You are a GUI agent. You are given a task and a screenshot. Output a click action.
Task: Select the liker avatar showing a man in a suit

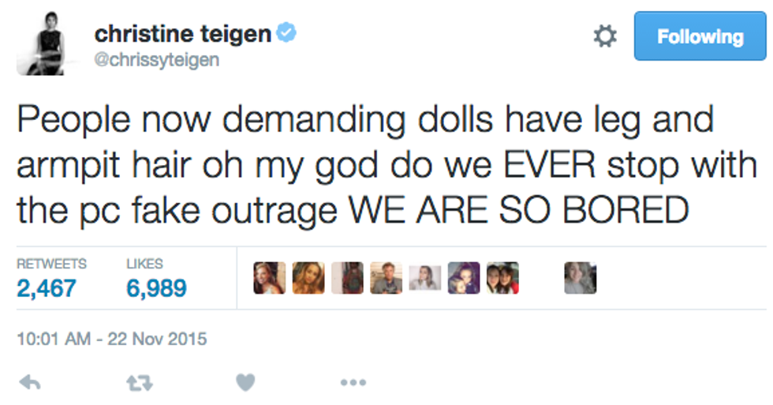pyautogui.click(x=386, y=278)
